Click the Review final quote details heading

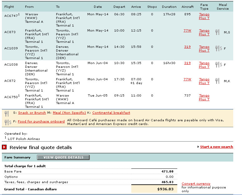[x=41, y=147]
